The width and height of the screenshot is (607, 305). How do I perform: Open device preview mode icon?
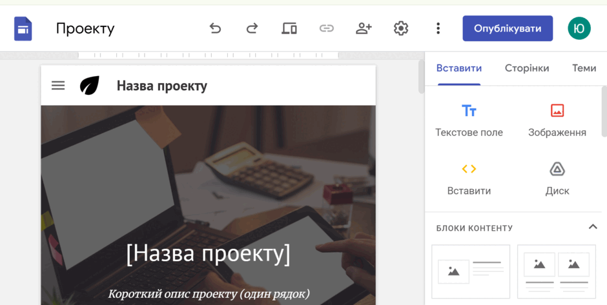click(x=289, y=28)
